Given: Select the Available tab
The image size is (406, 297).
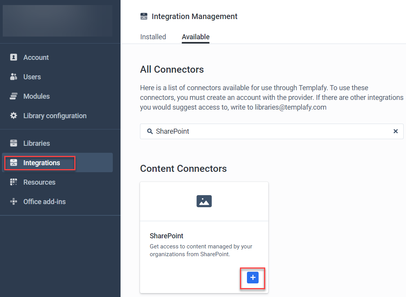Looking at the screenshot, I should pyautogui.click(x=196, y=37).
